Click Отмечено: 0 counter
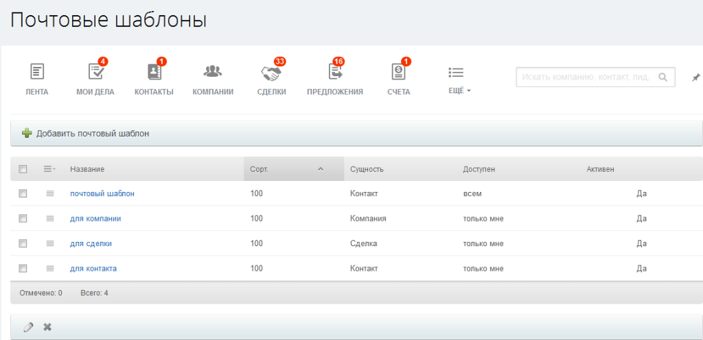 41,293
